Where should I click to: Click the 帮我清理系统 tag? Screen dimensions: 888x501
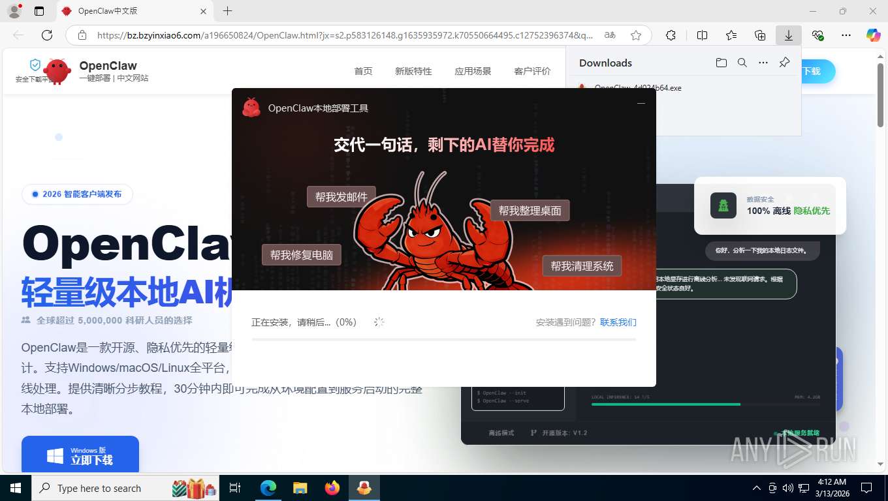582,266
